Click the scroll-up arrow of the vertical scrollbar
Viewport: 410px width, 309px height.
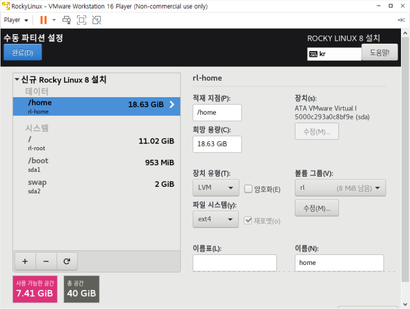click(405, 33)
